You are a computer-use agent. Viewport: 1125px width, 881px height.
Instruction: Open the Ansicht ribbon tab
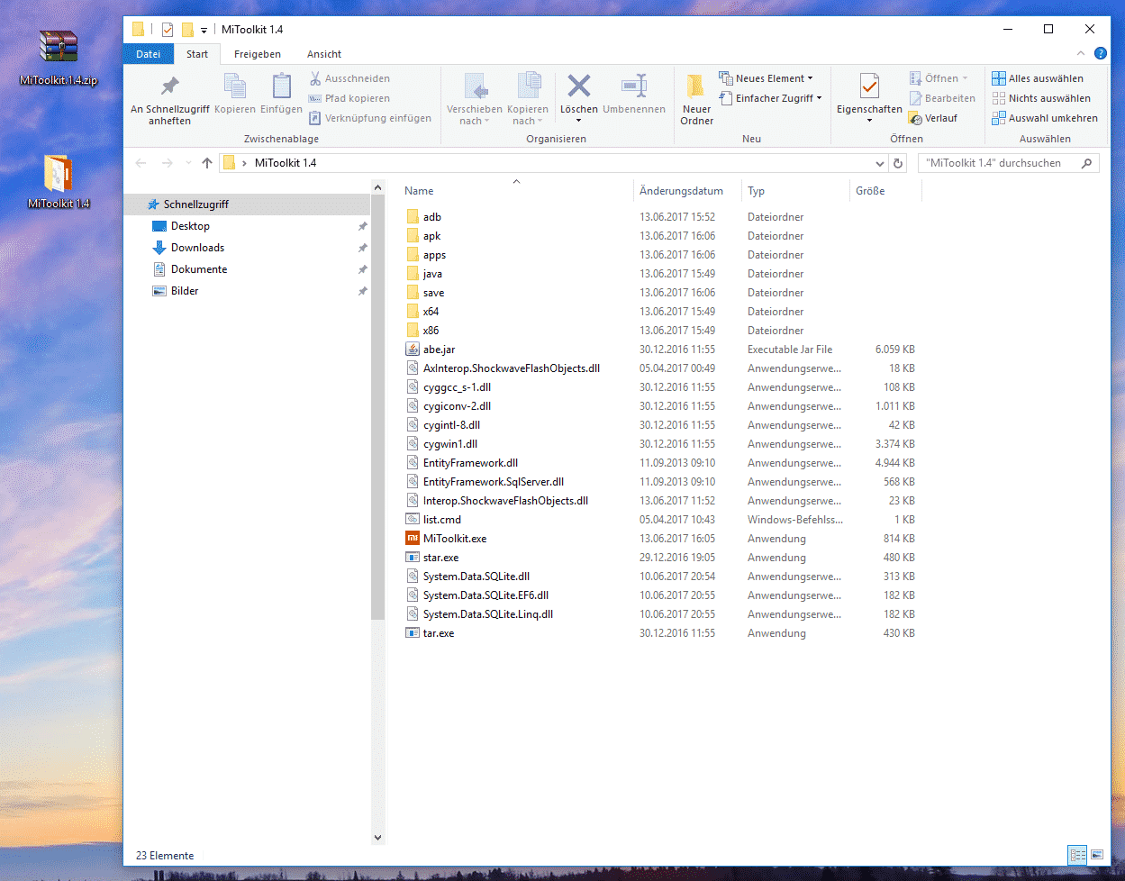tap(323, 54)
